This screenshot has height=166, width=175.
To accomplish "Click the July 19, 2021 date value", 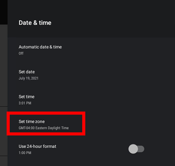I will tap(29, 78).
